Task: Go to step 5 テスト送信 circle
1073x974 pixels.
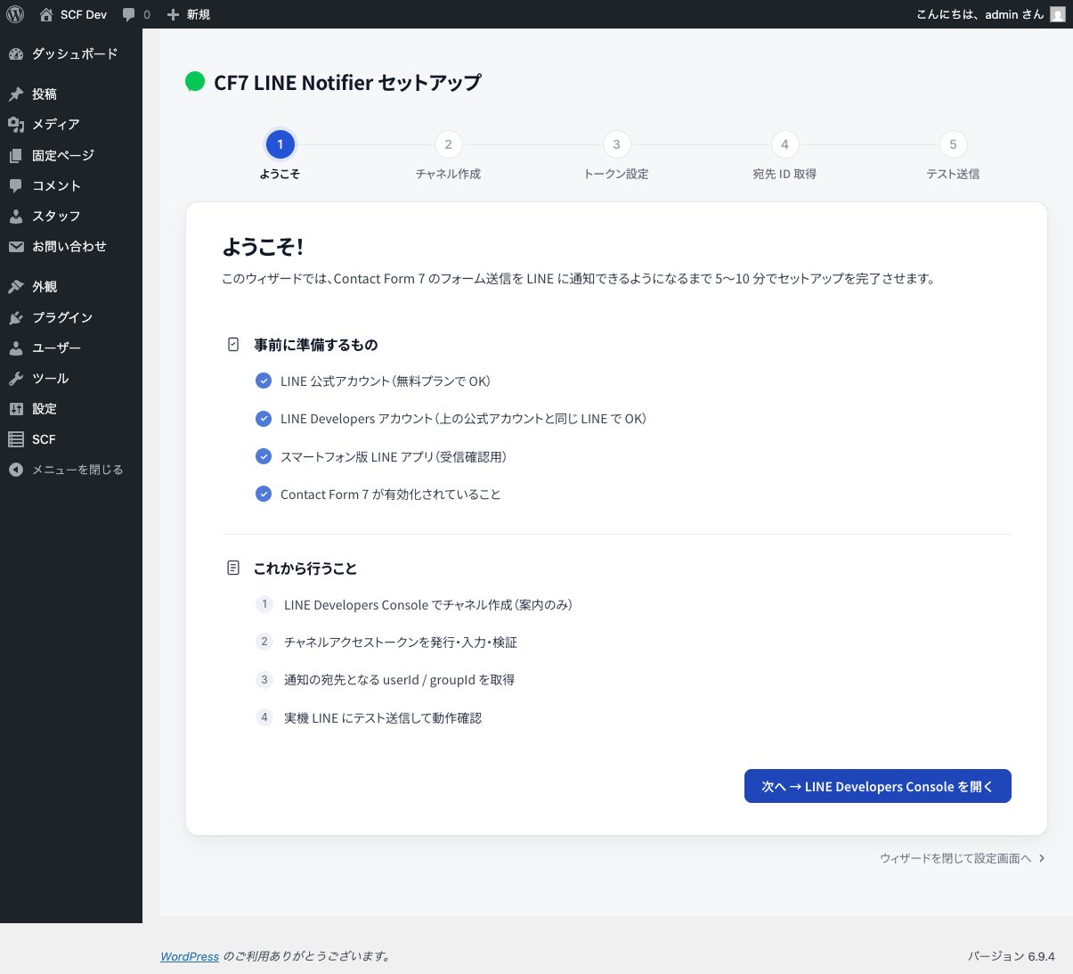Action: pyautogui.click(x=953, y=144)
